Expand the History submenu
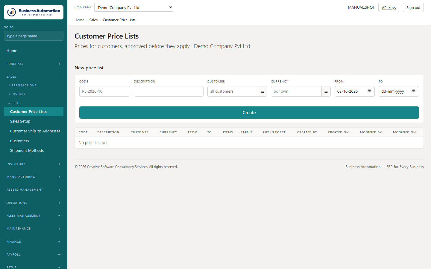Image resolution: width=431 pixels, height=269 pixels. pos(17,94)
